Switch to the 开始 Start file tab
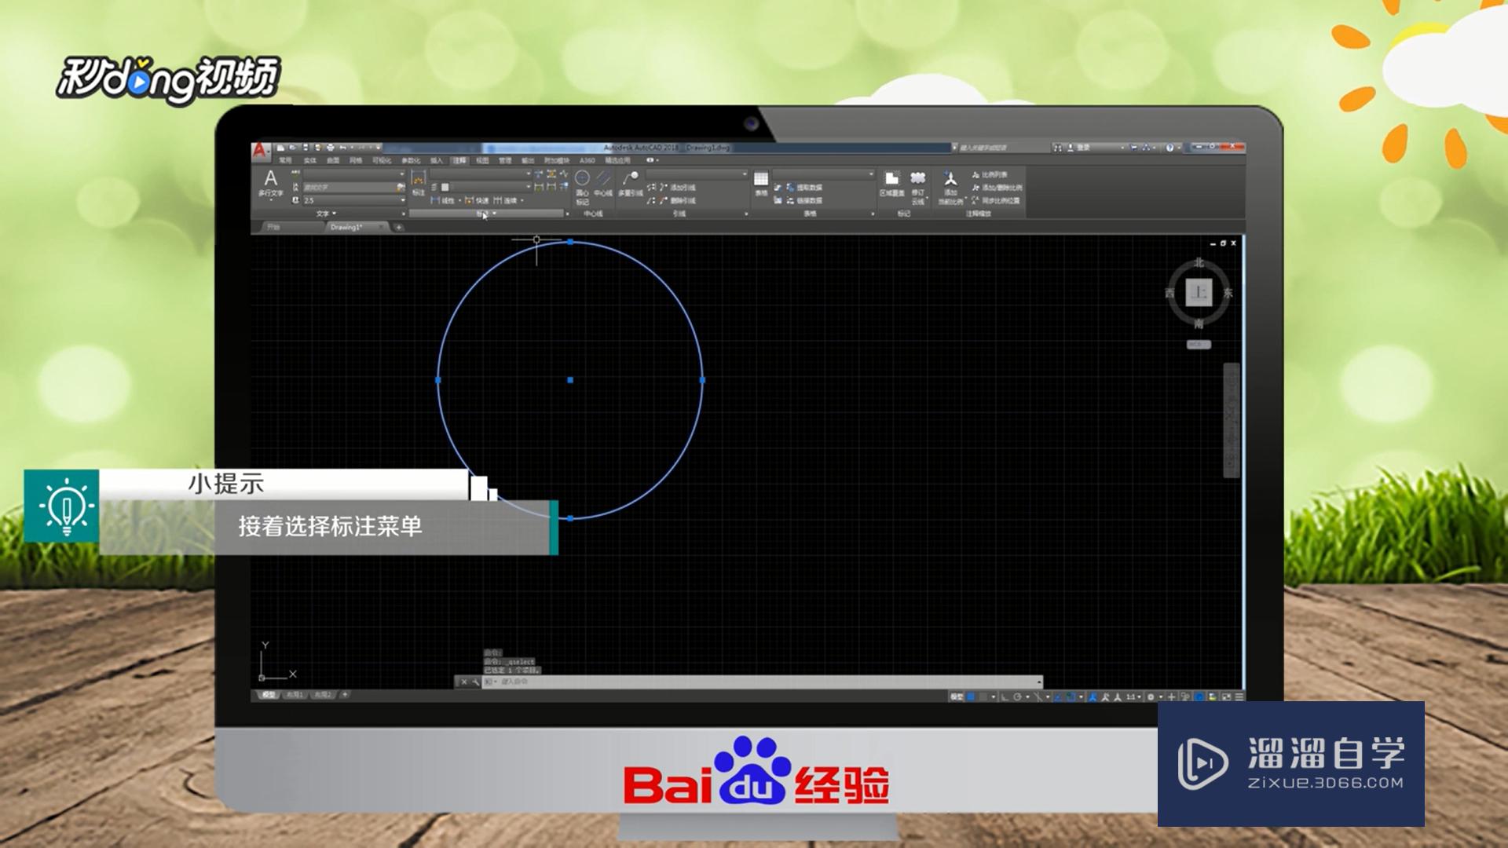Viewport: 1508px width, 848px height. click(x=273, y=227)
